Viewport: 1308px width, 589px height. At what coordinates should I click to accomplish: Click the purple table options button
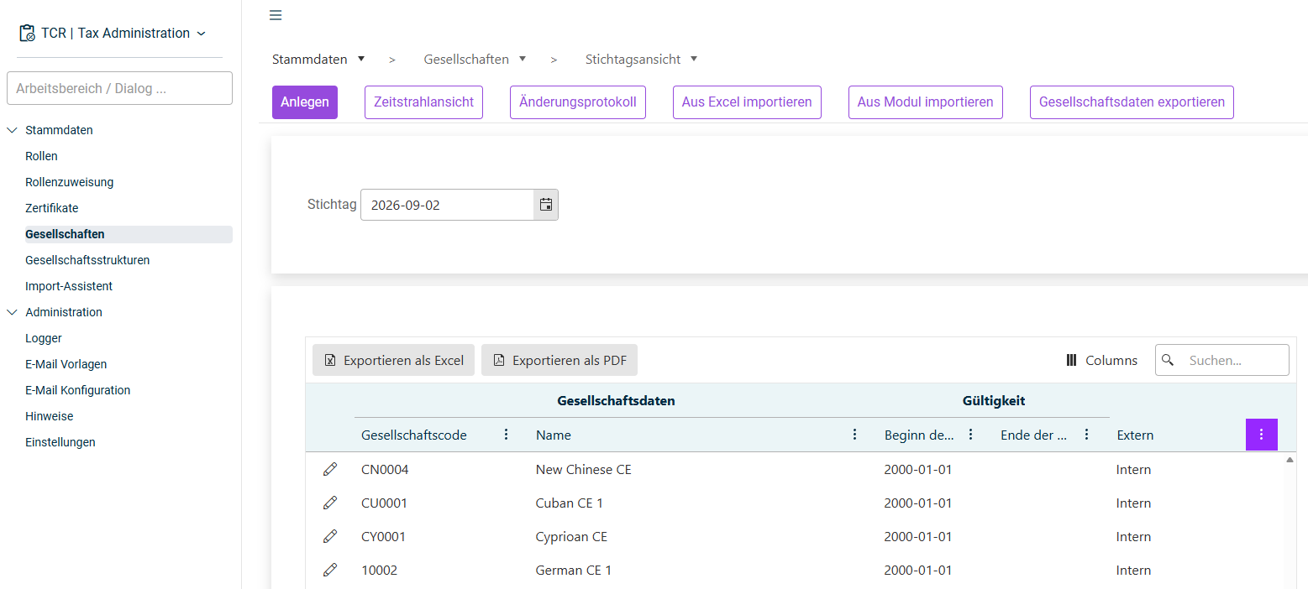coord(1261,435)
